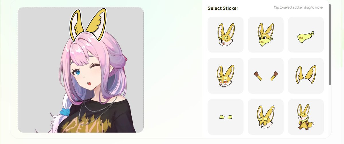Screen dimensions: 344x144
Task: Click the "Select Sticker" heading
Action: point(223,8)
